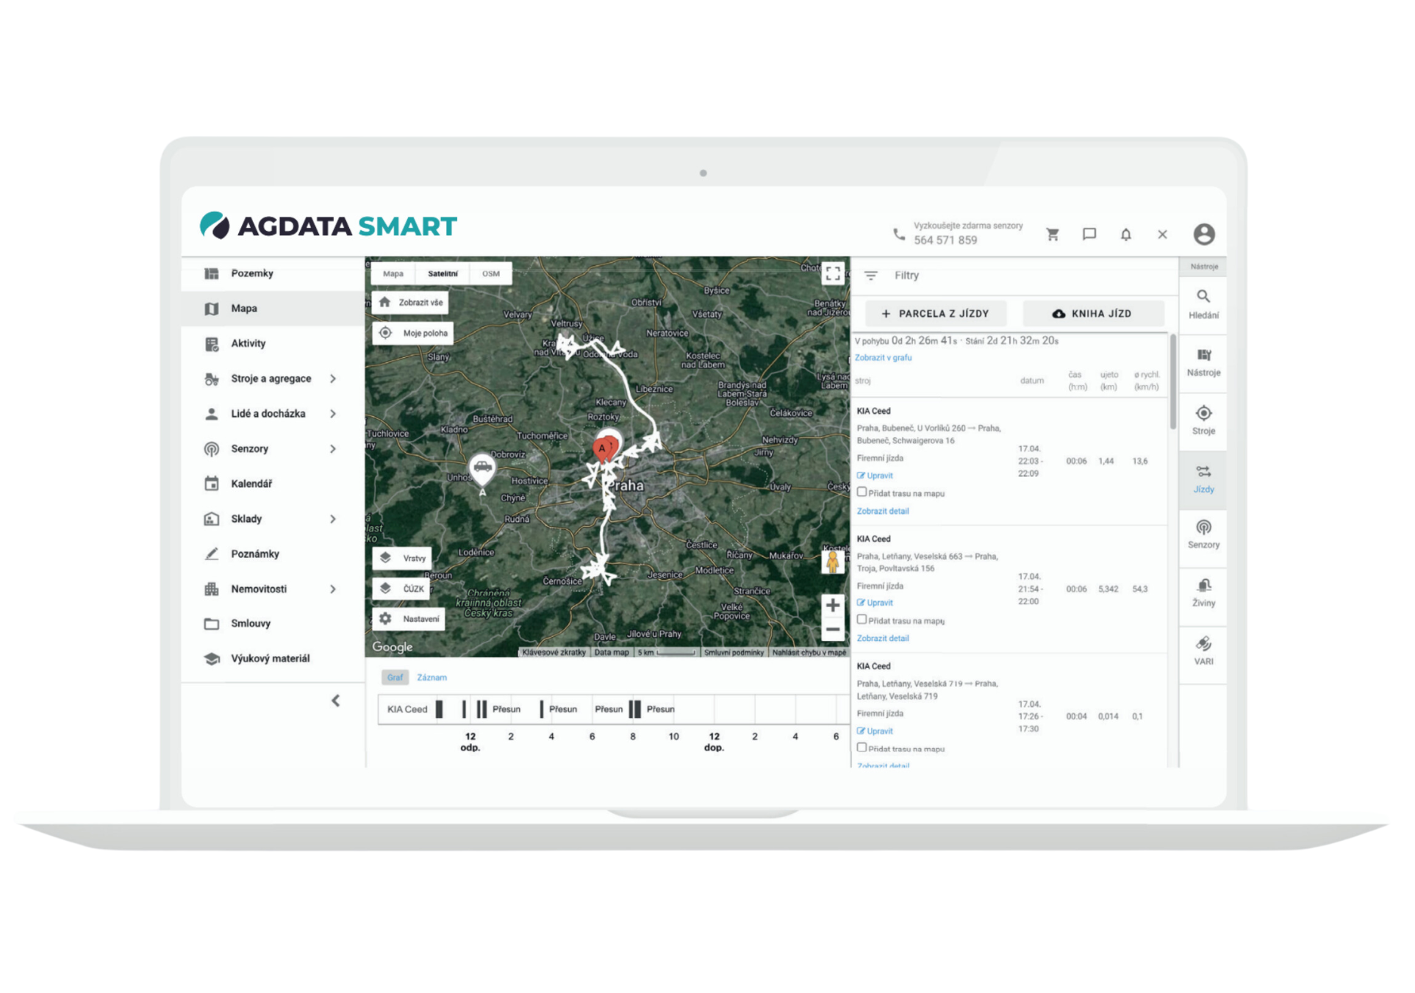Screen dimensions: 1415x993
Task: Switch map to OSM tab
Action: (x=490, y=273)
